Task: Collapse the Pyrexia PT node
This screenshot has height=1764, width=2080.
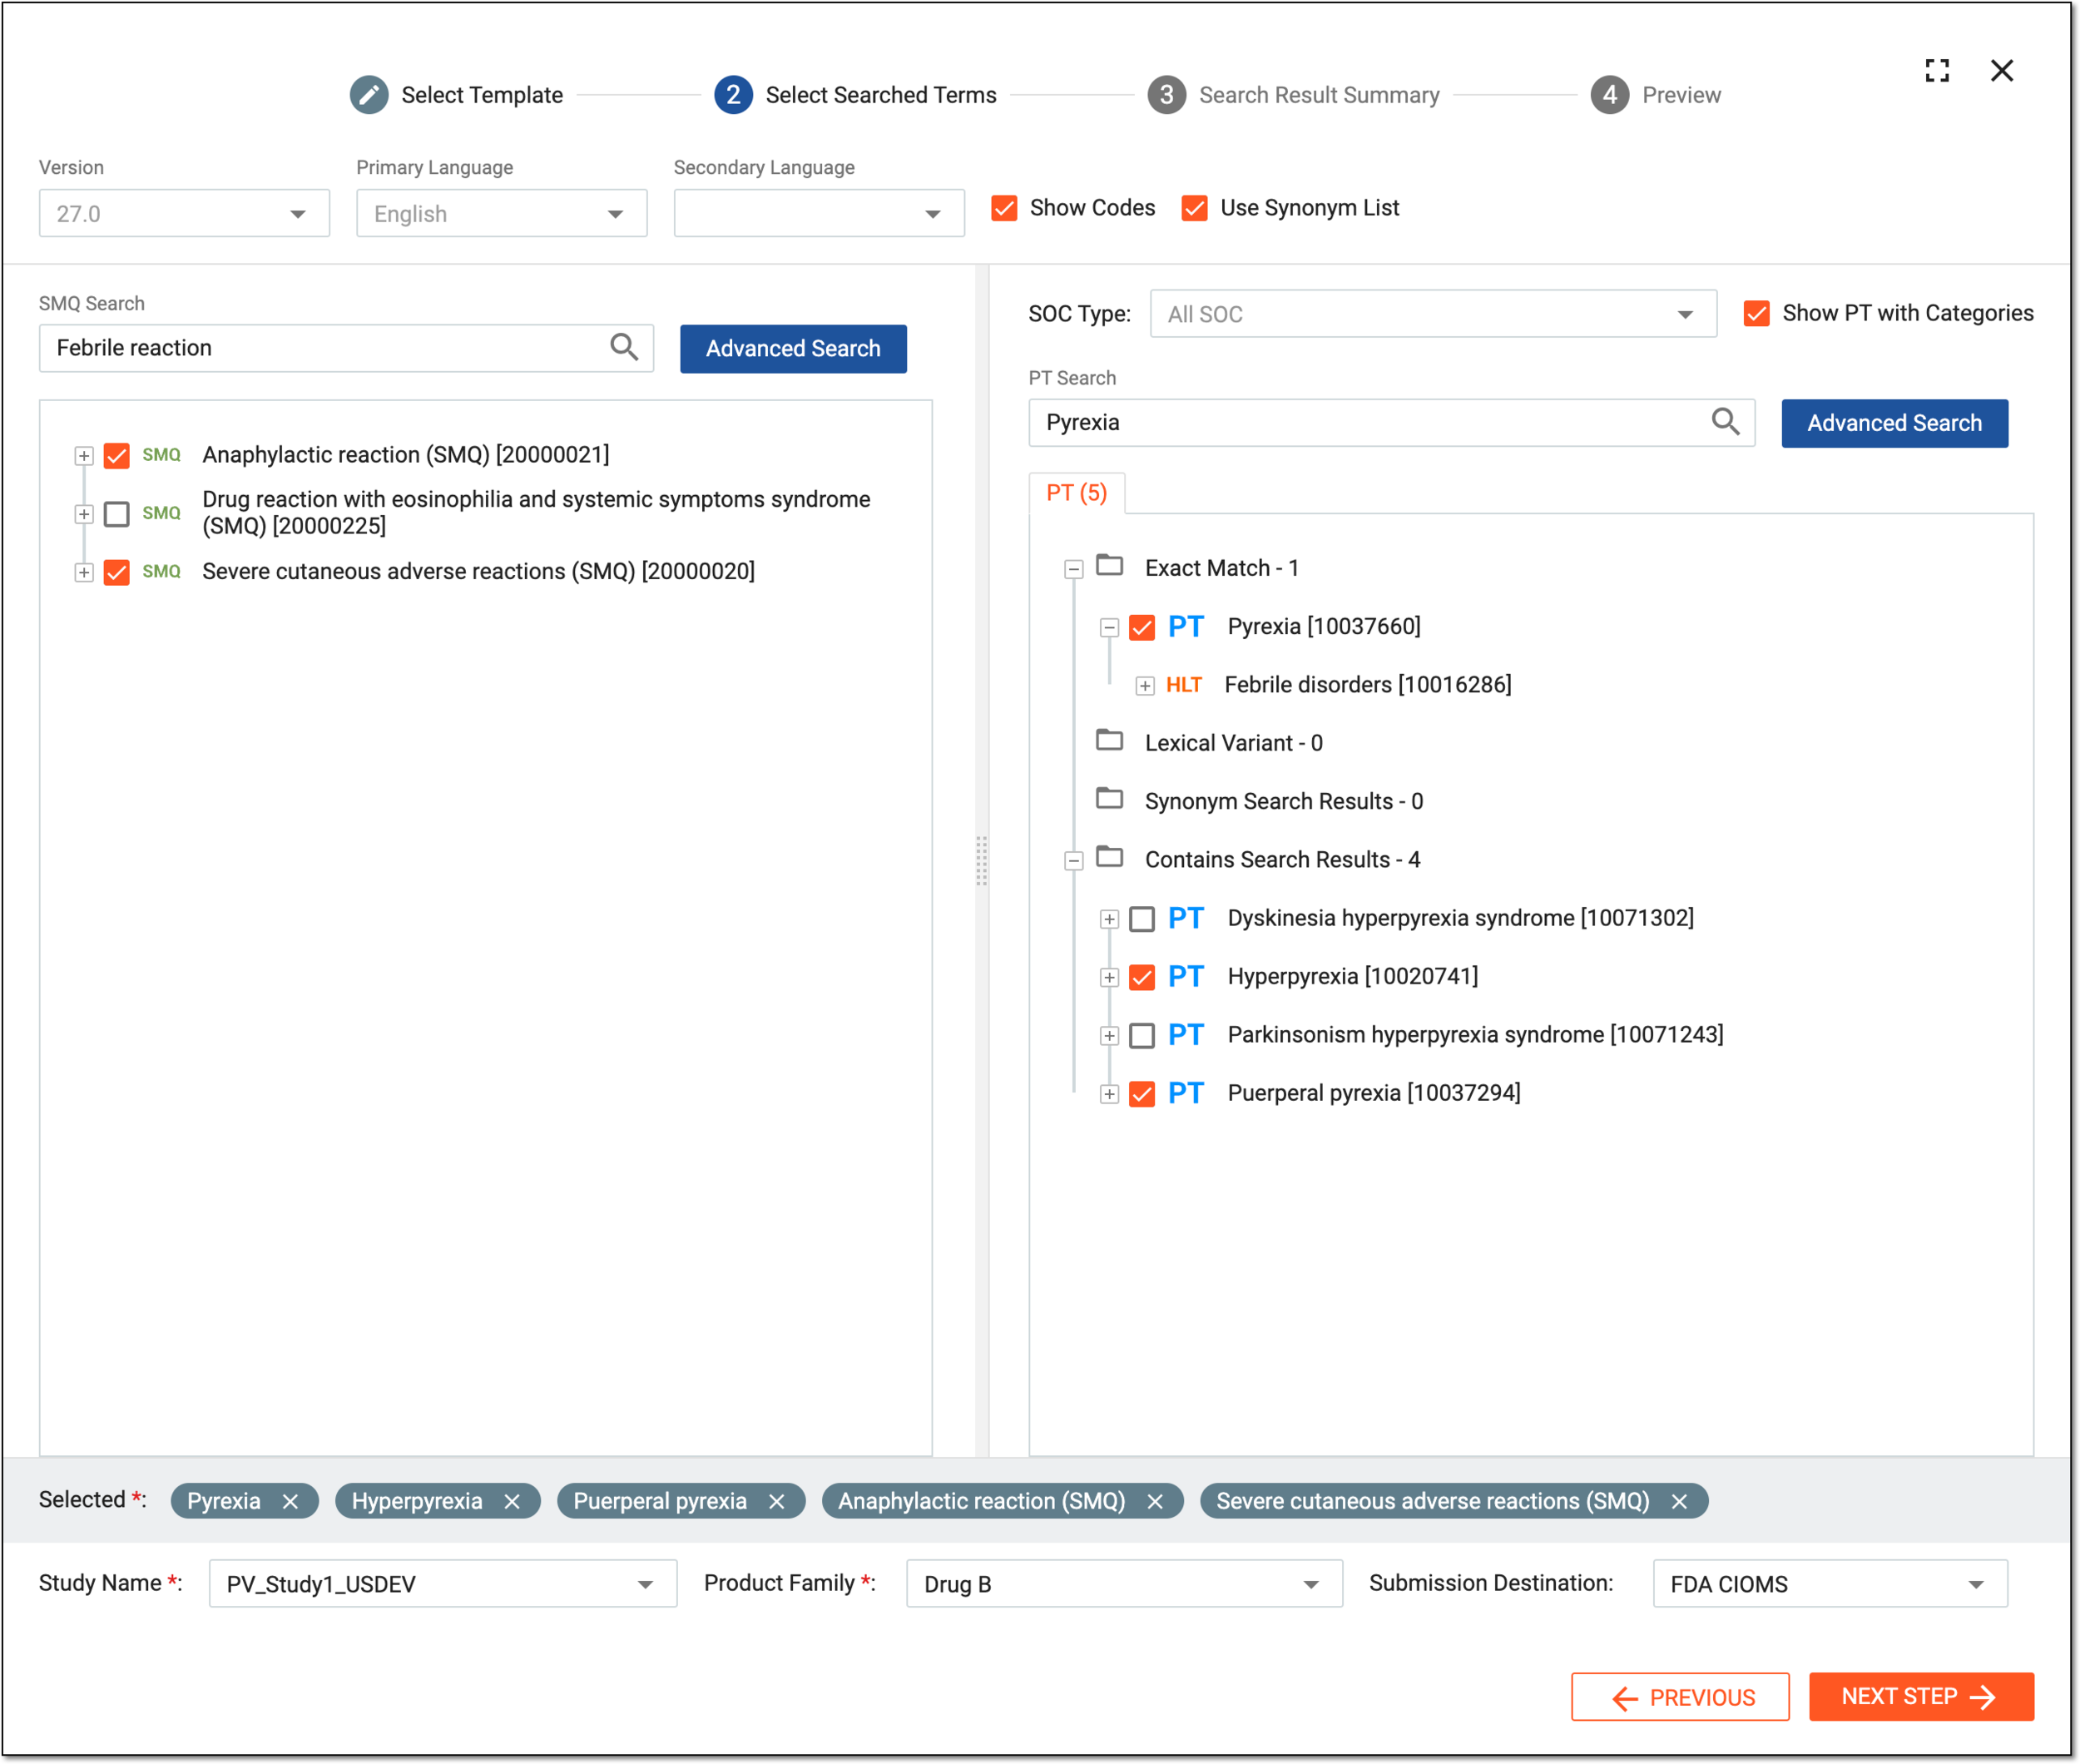Action: (1109, 628)
